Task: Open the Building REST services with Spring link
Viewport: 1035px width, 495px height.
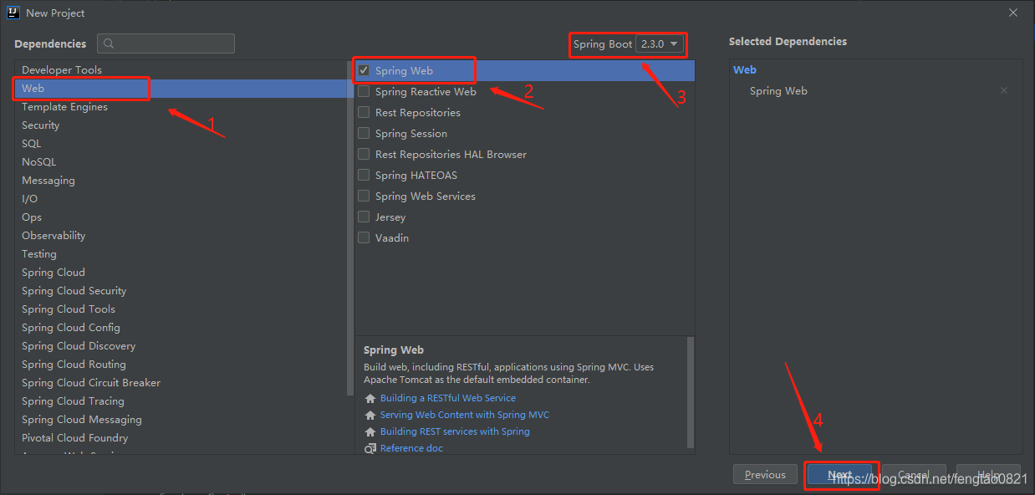Action: click(x=455, y=432)
